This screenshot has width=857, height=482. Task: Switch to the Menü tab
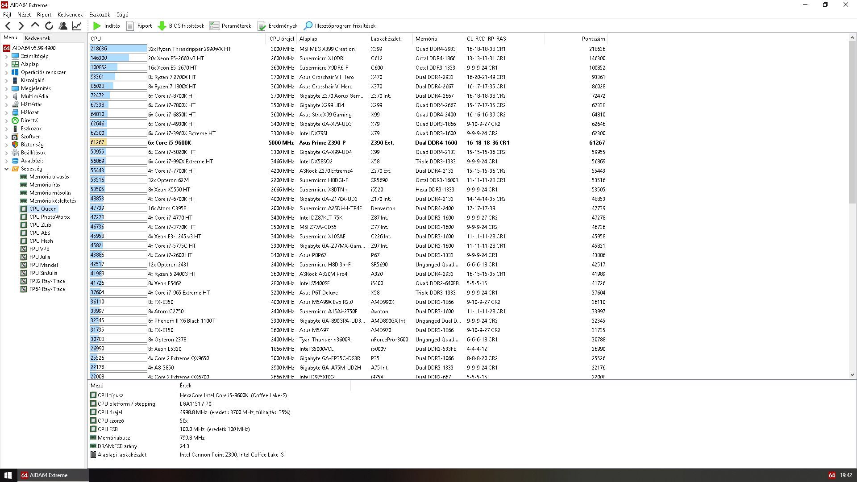(10, 38)
